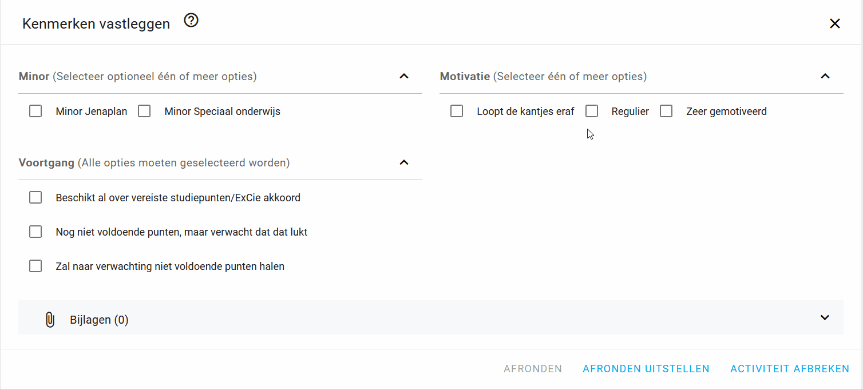Collapse the Minor section
This screenshot has height=390, width=863.
pos(404,75)
